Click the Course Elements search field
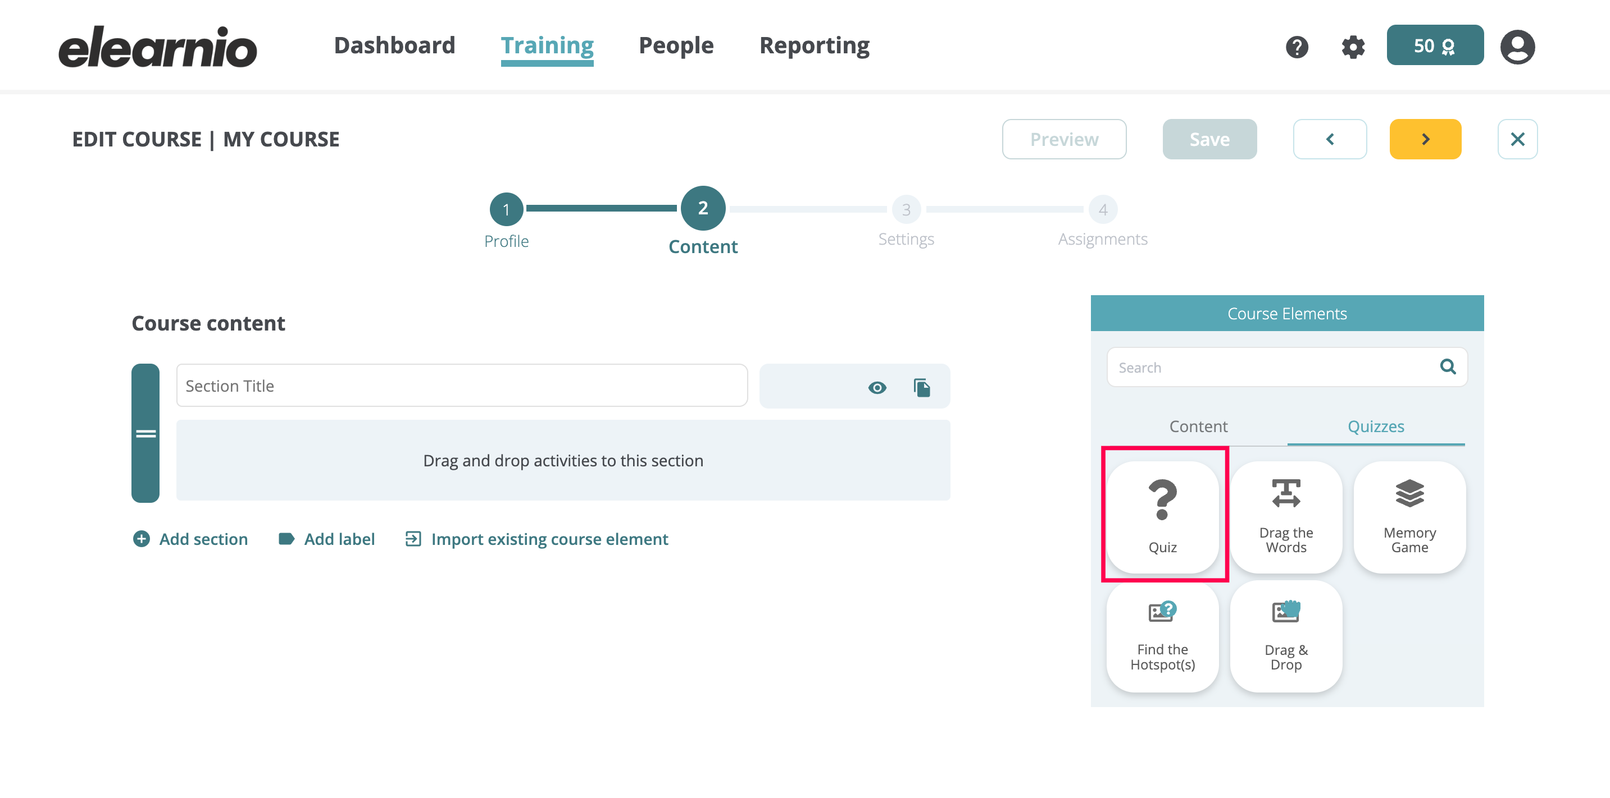The image size is (1610, 798). click(x=1287, y=367)
